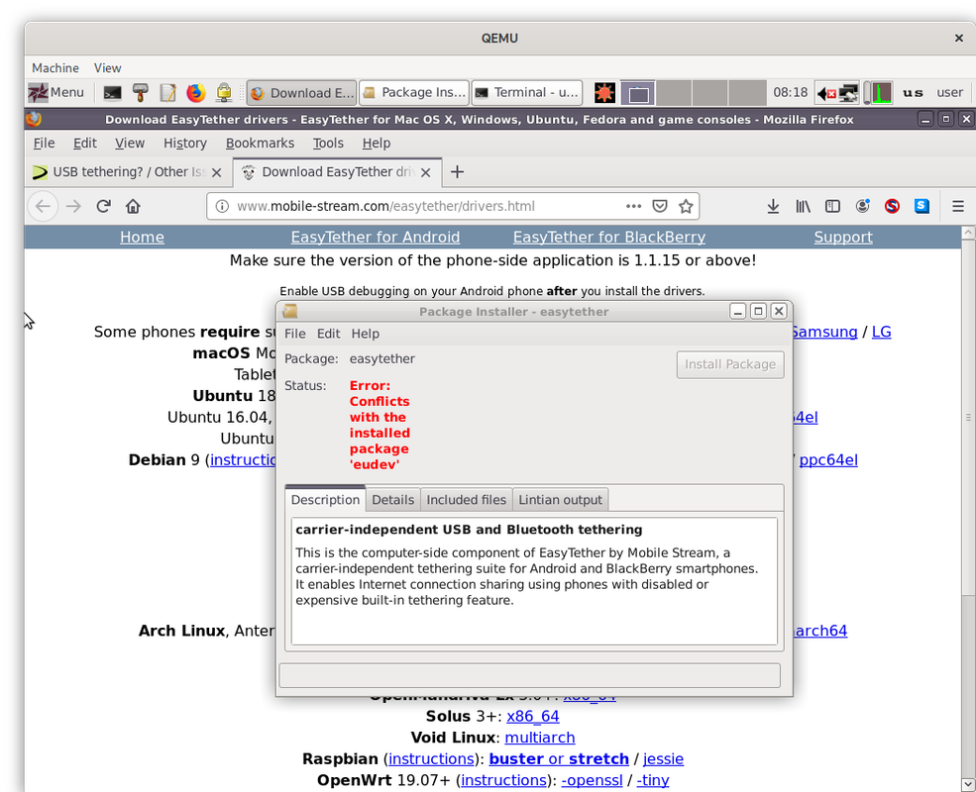Reload the current page
976x792 pixels.
[103, 206]
